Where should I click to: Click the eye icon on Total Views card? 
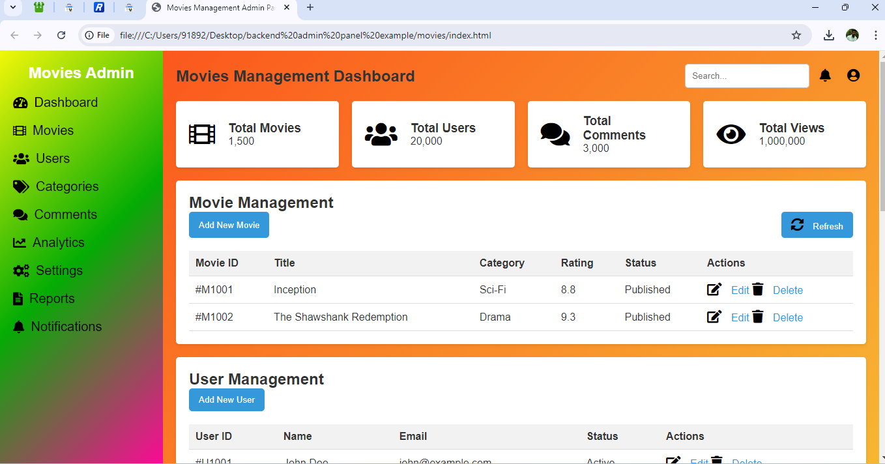click(731, 134)
